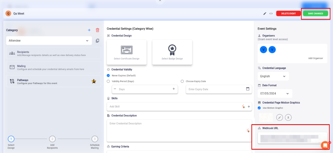Viewport: 333px width, 153px height.
Task: Click the duplicate category copy icon
Action: click(97, 41)
